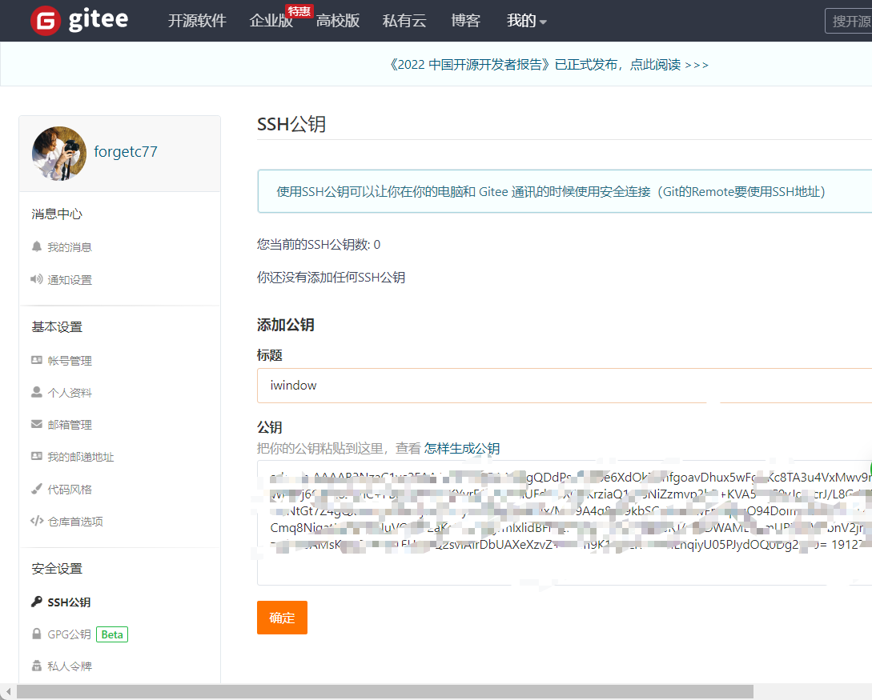The width and height of the screenshot is (872, 700).
Task: Select SSH公钥 in the security settings
Action: (69, 602)
